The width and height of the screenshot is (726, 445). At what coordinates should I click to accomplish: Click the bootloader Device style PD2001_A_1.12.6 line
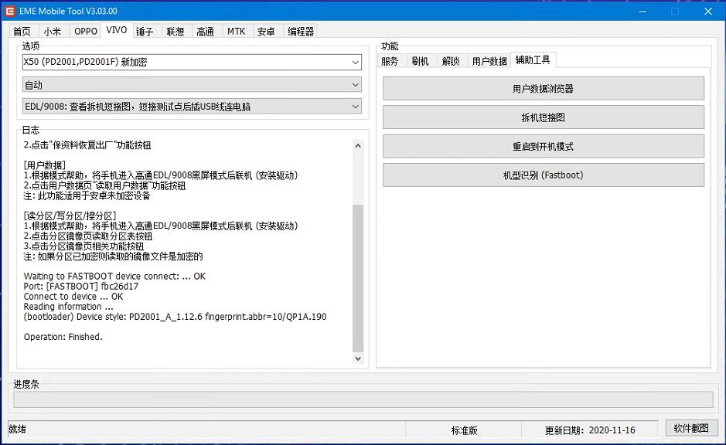[x=175, y=317]
